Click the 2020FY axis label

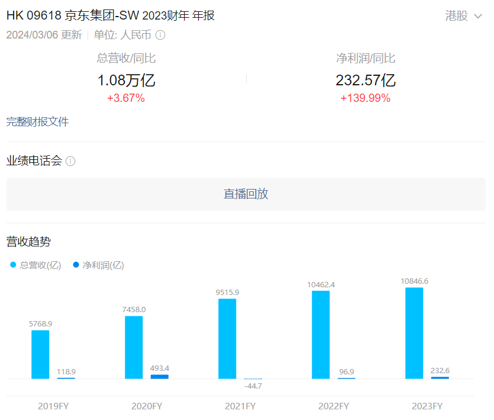pyautogui.click(x=147, y=406)
